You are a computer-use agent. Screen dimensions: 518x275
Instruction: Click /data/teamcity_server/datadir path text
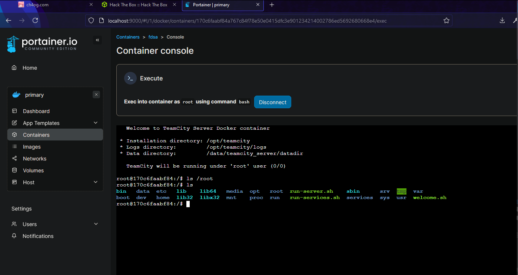(x=255, y=153)
